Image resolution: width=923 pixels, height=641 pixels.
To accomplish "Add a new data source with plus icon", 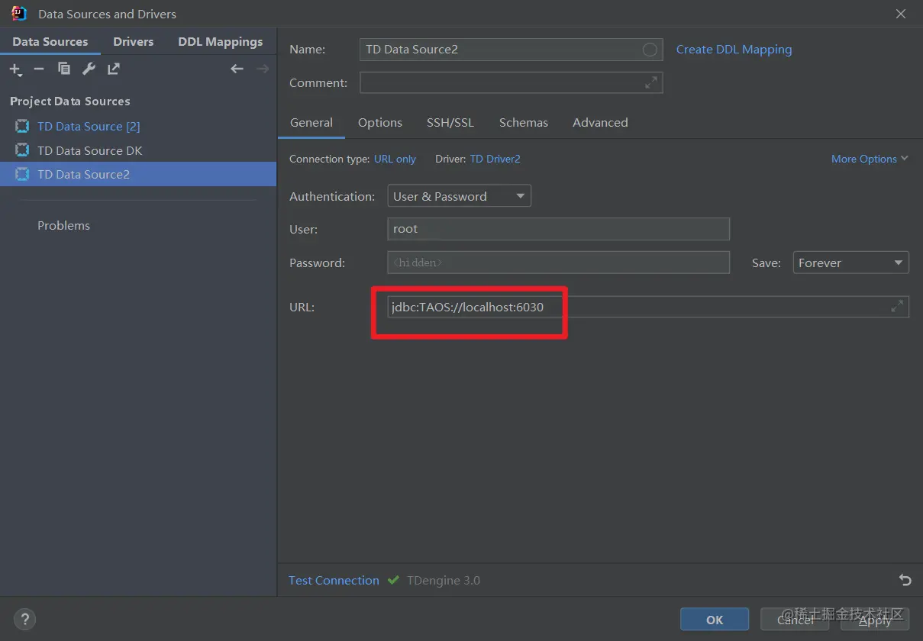I will tap(15, 69).
